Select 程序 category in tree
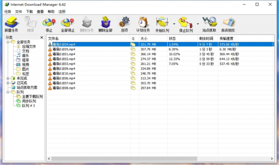This screenshot has height=165, width=279. tap(25, 60)
